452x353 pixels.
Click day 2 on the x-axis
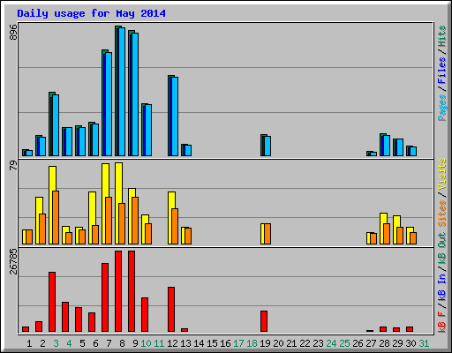pyautogui.click(x=42, y=343)
